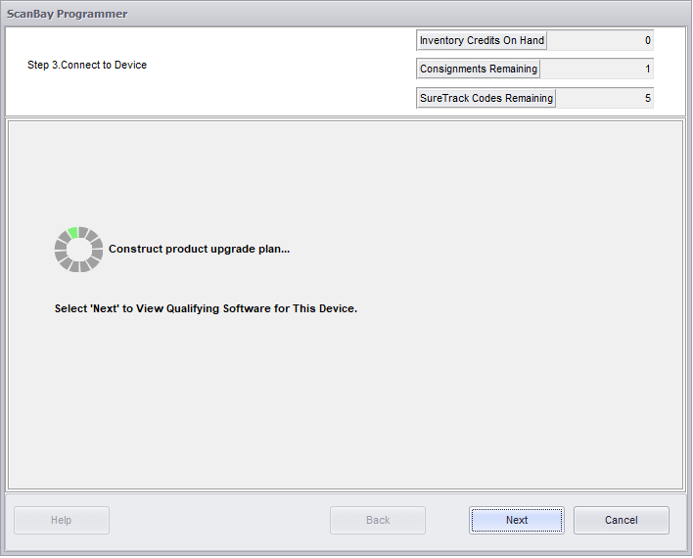Click the circular loading spinner icon
Image resolution: width=693 pixels, height=558 pixels.
tap(78, 249)
